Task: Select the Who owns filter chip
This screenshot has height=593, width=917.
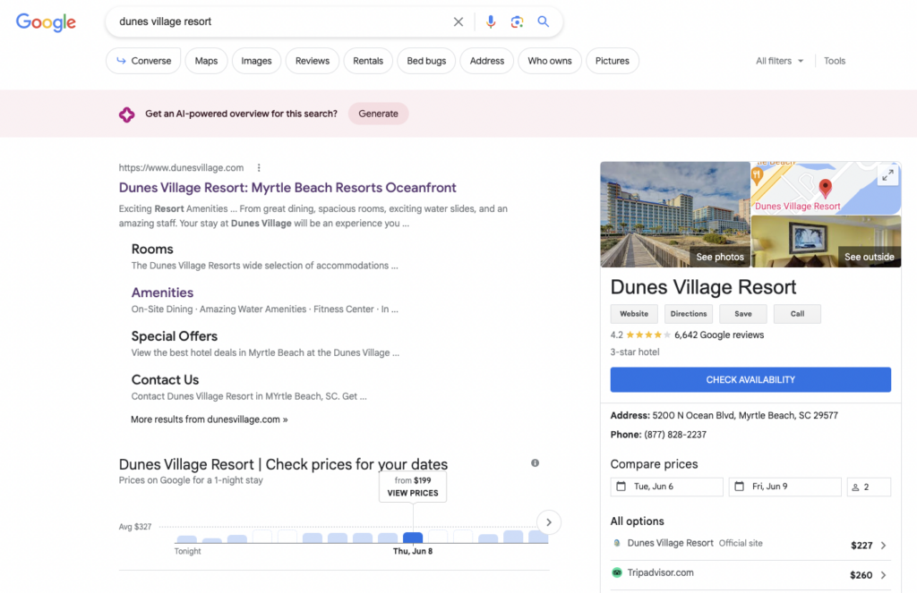Action: pos(550,61)
